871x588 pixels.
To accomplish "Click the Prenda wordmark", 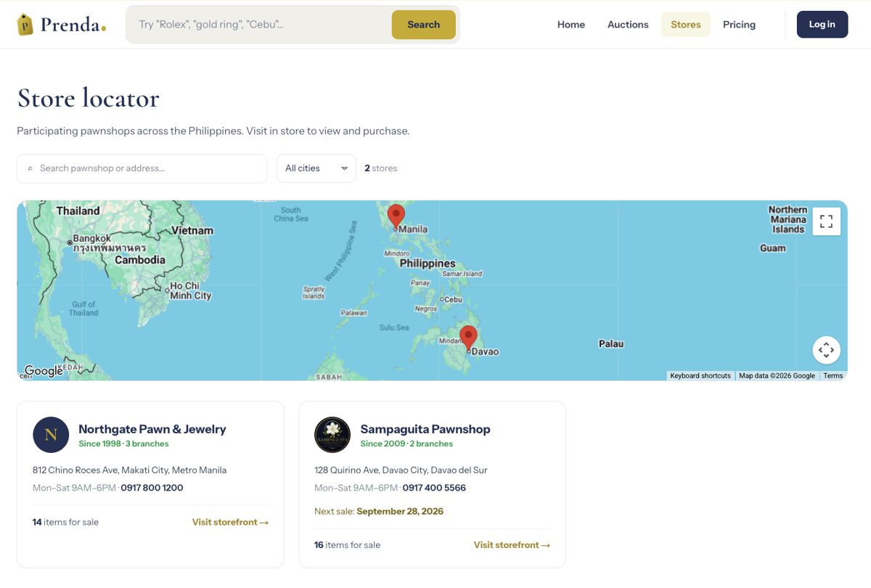I will click(73, 25).
